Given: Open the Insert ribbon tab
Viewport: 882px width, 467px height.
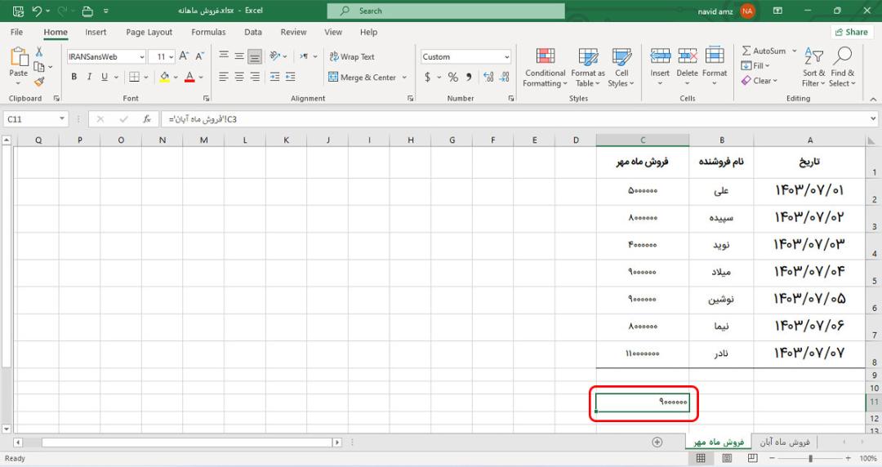Looking at the screenshot, I should pos(96,32).
